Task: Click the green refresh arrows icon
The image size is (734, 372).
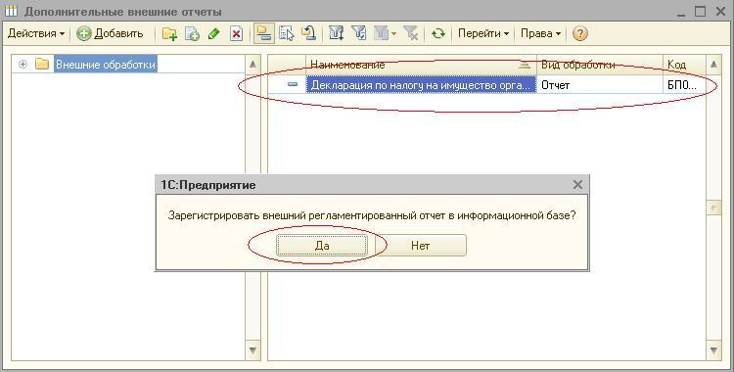Action: pos(438,33)
